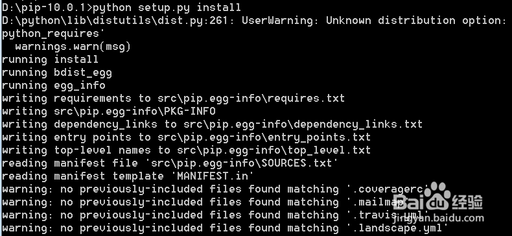Click the 'running install' output line

pos(50,59)
